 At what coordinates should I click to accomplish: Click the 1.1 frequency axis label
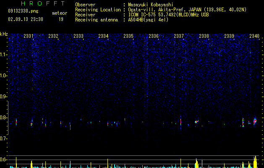pos(4,55)
